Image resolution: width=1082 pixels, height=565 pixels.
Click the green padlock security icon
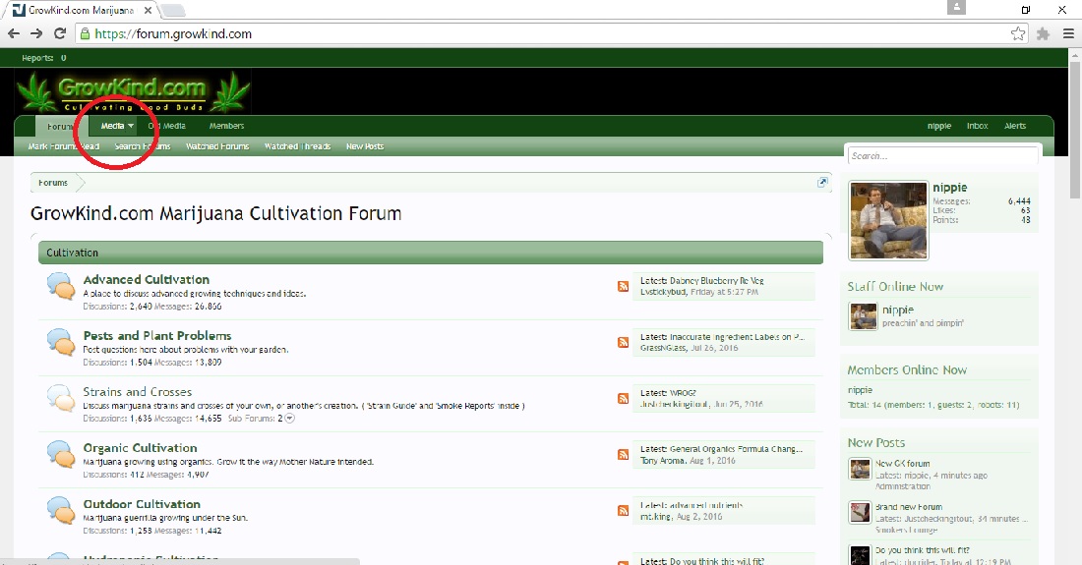(85, 33)
